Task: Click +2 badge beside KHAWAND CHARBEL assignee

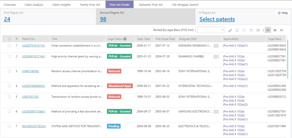Action: 216,57
